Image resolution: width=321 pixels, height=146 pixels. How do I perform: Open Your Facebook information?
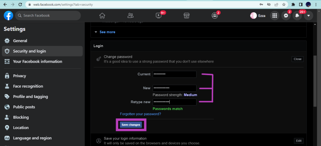(42, 62)
